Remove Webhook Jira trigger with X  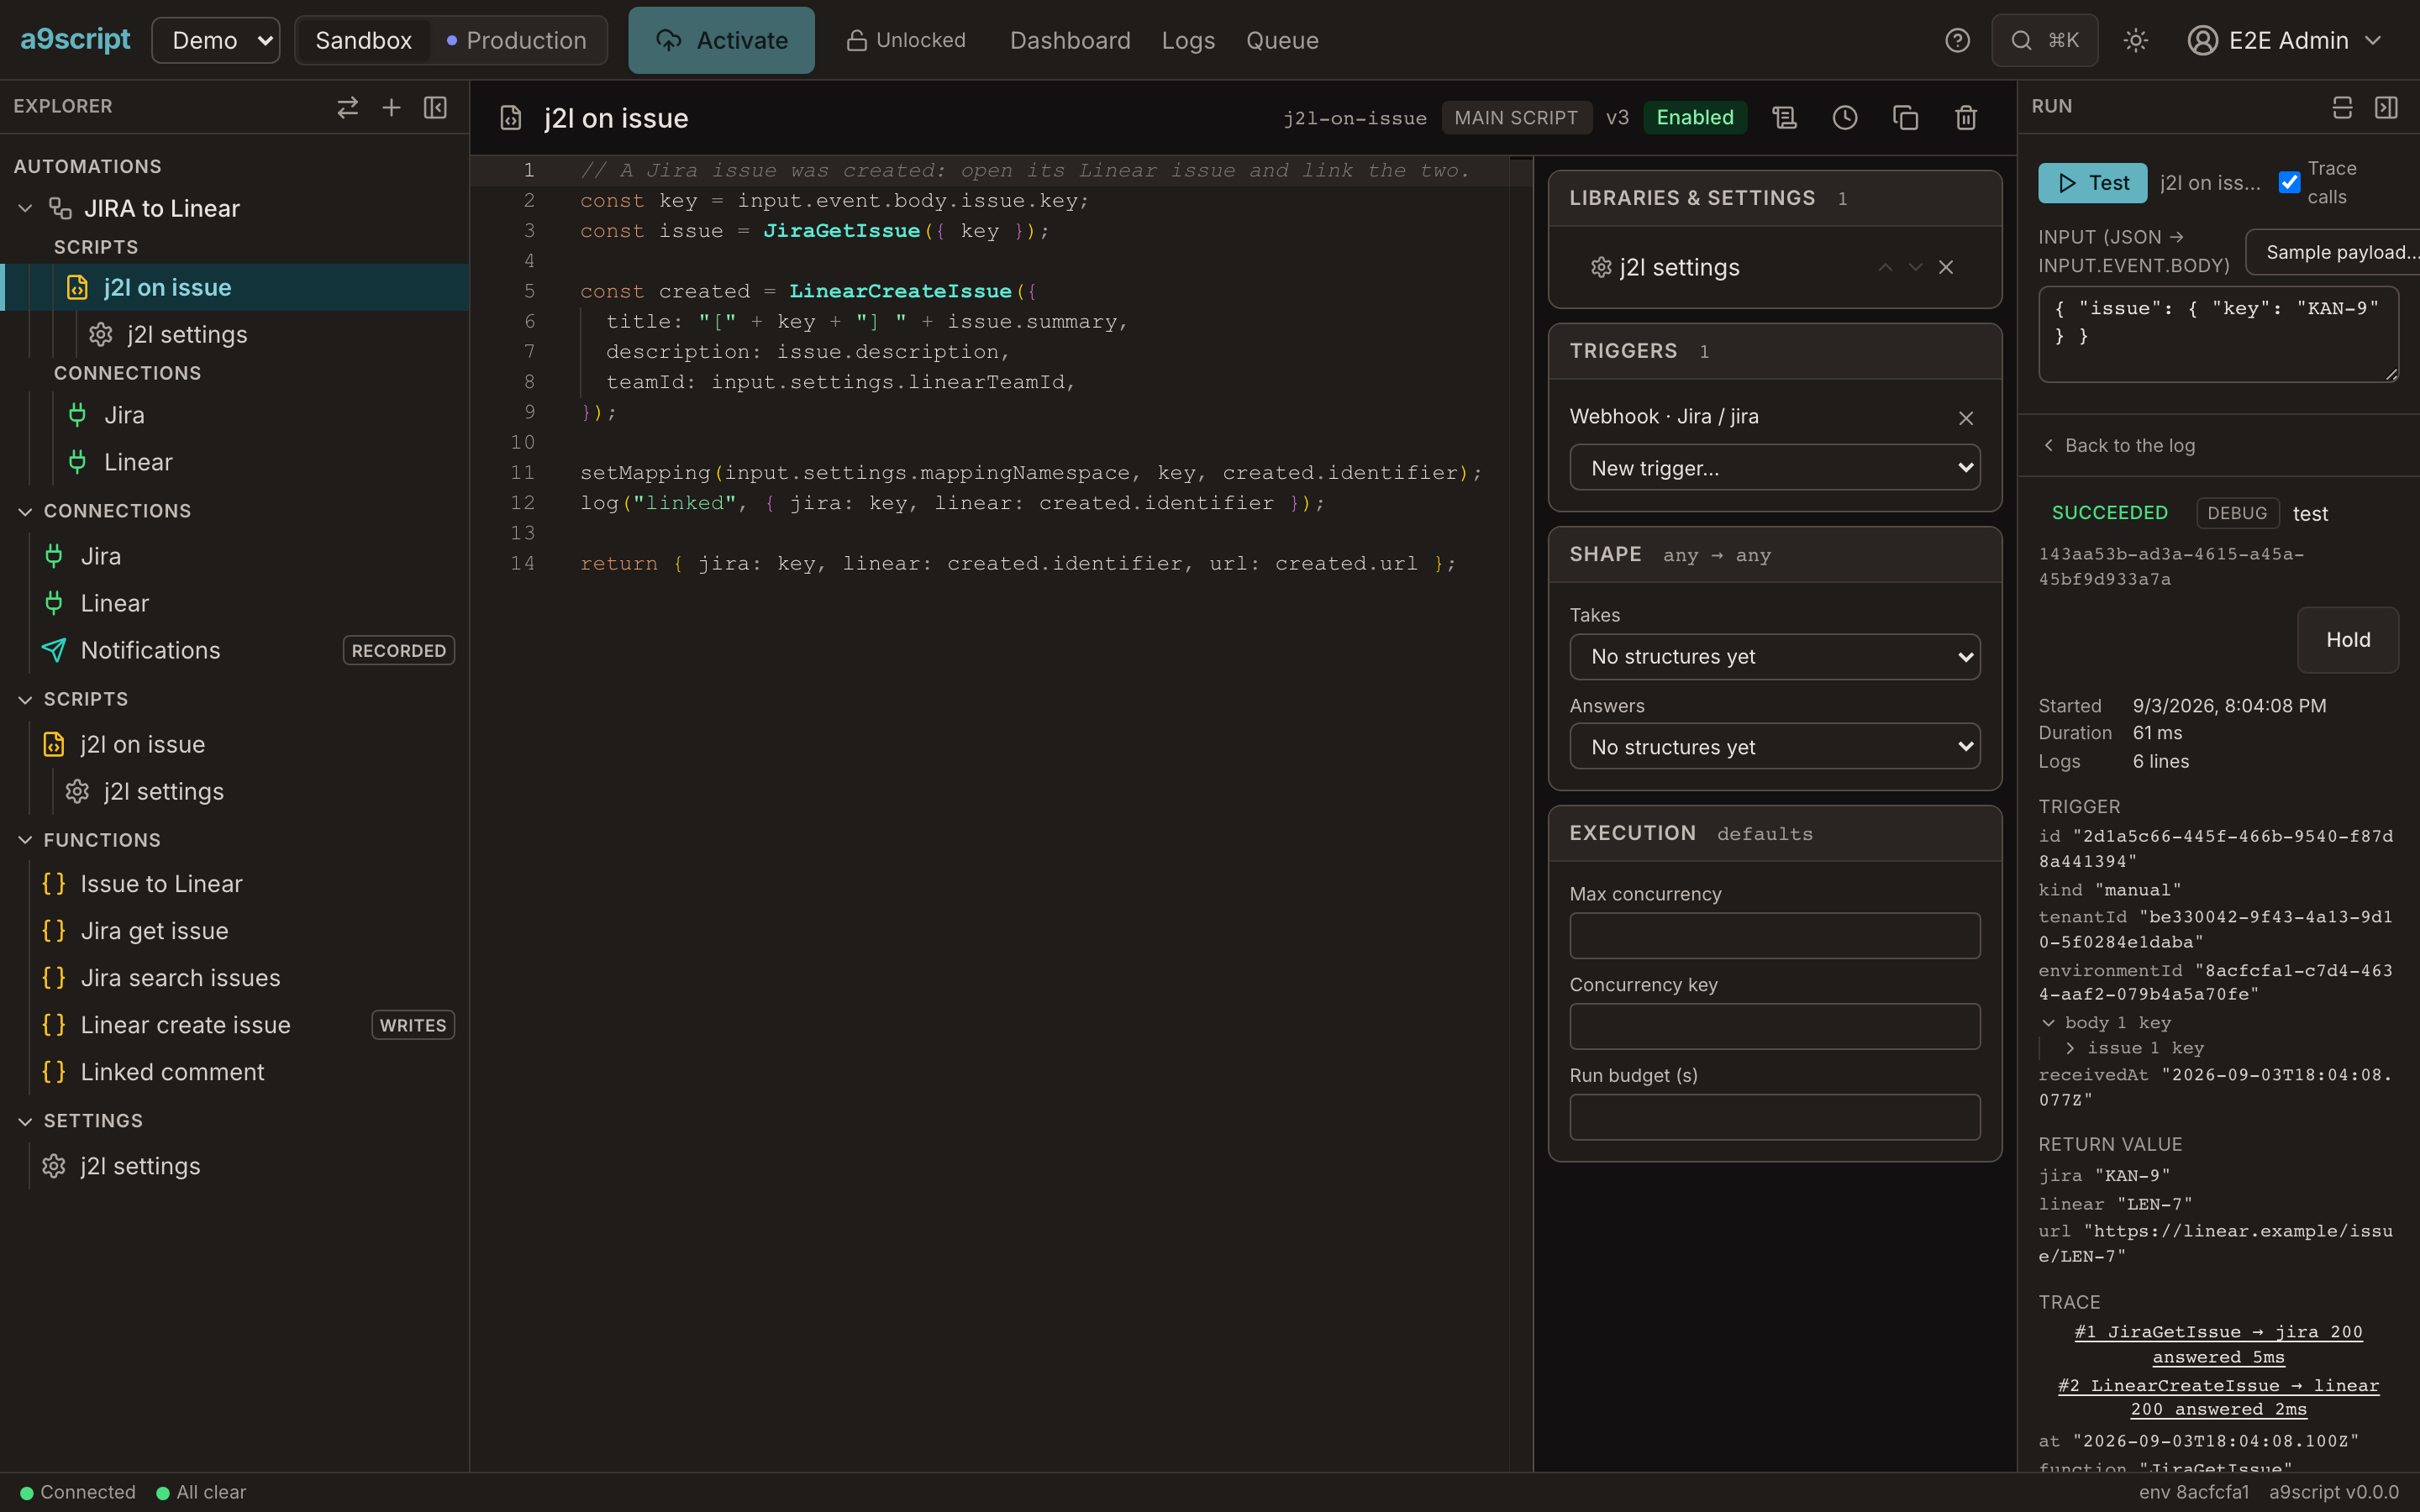(x=1966, y=418)
